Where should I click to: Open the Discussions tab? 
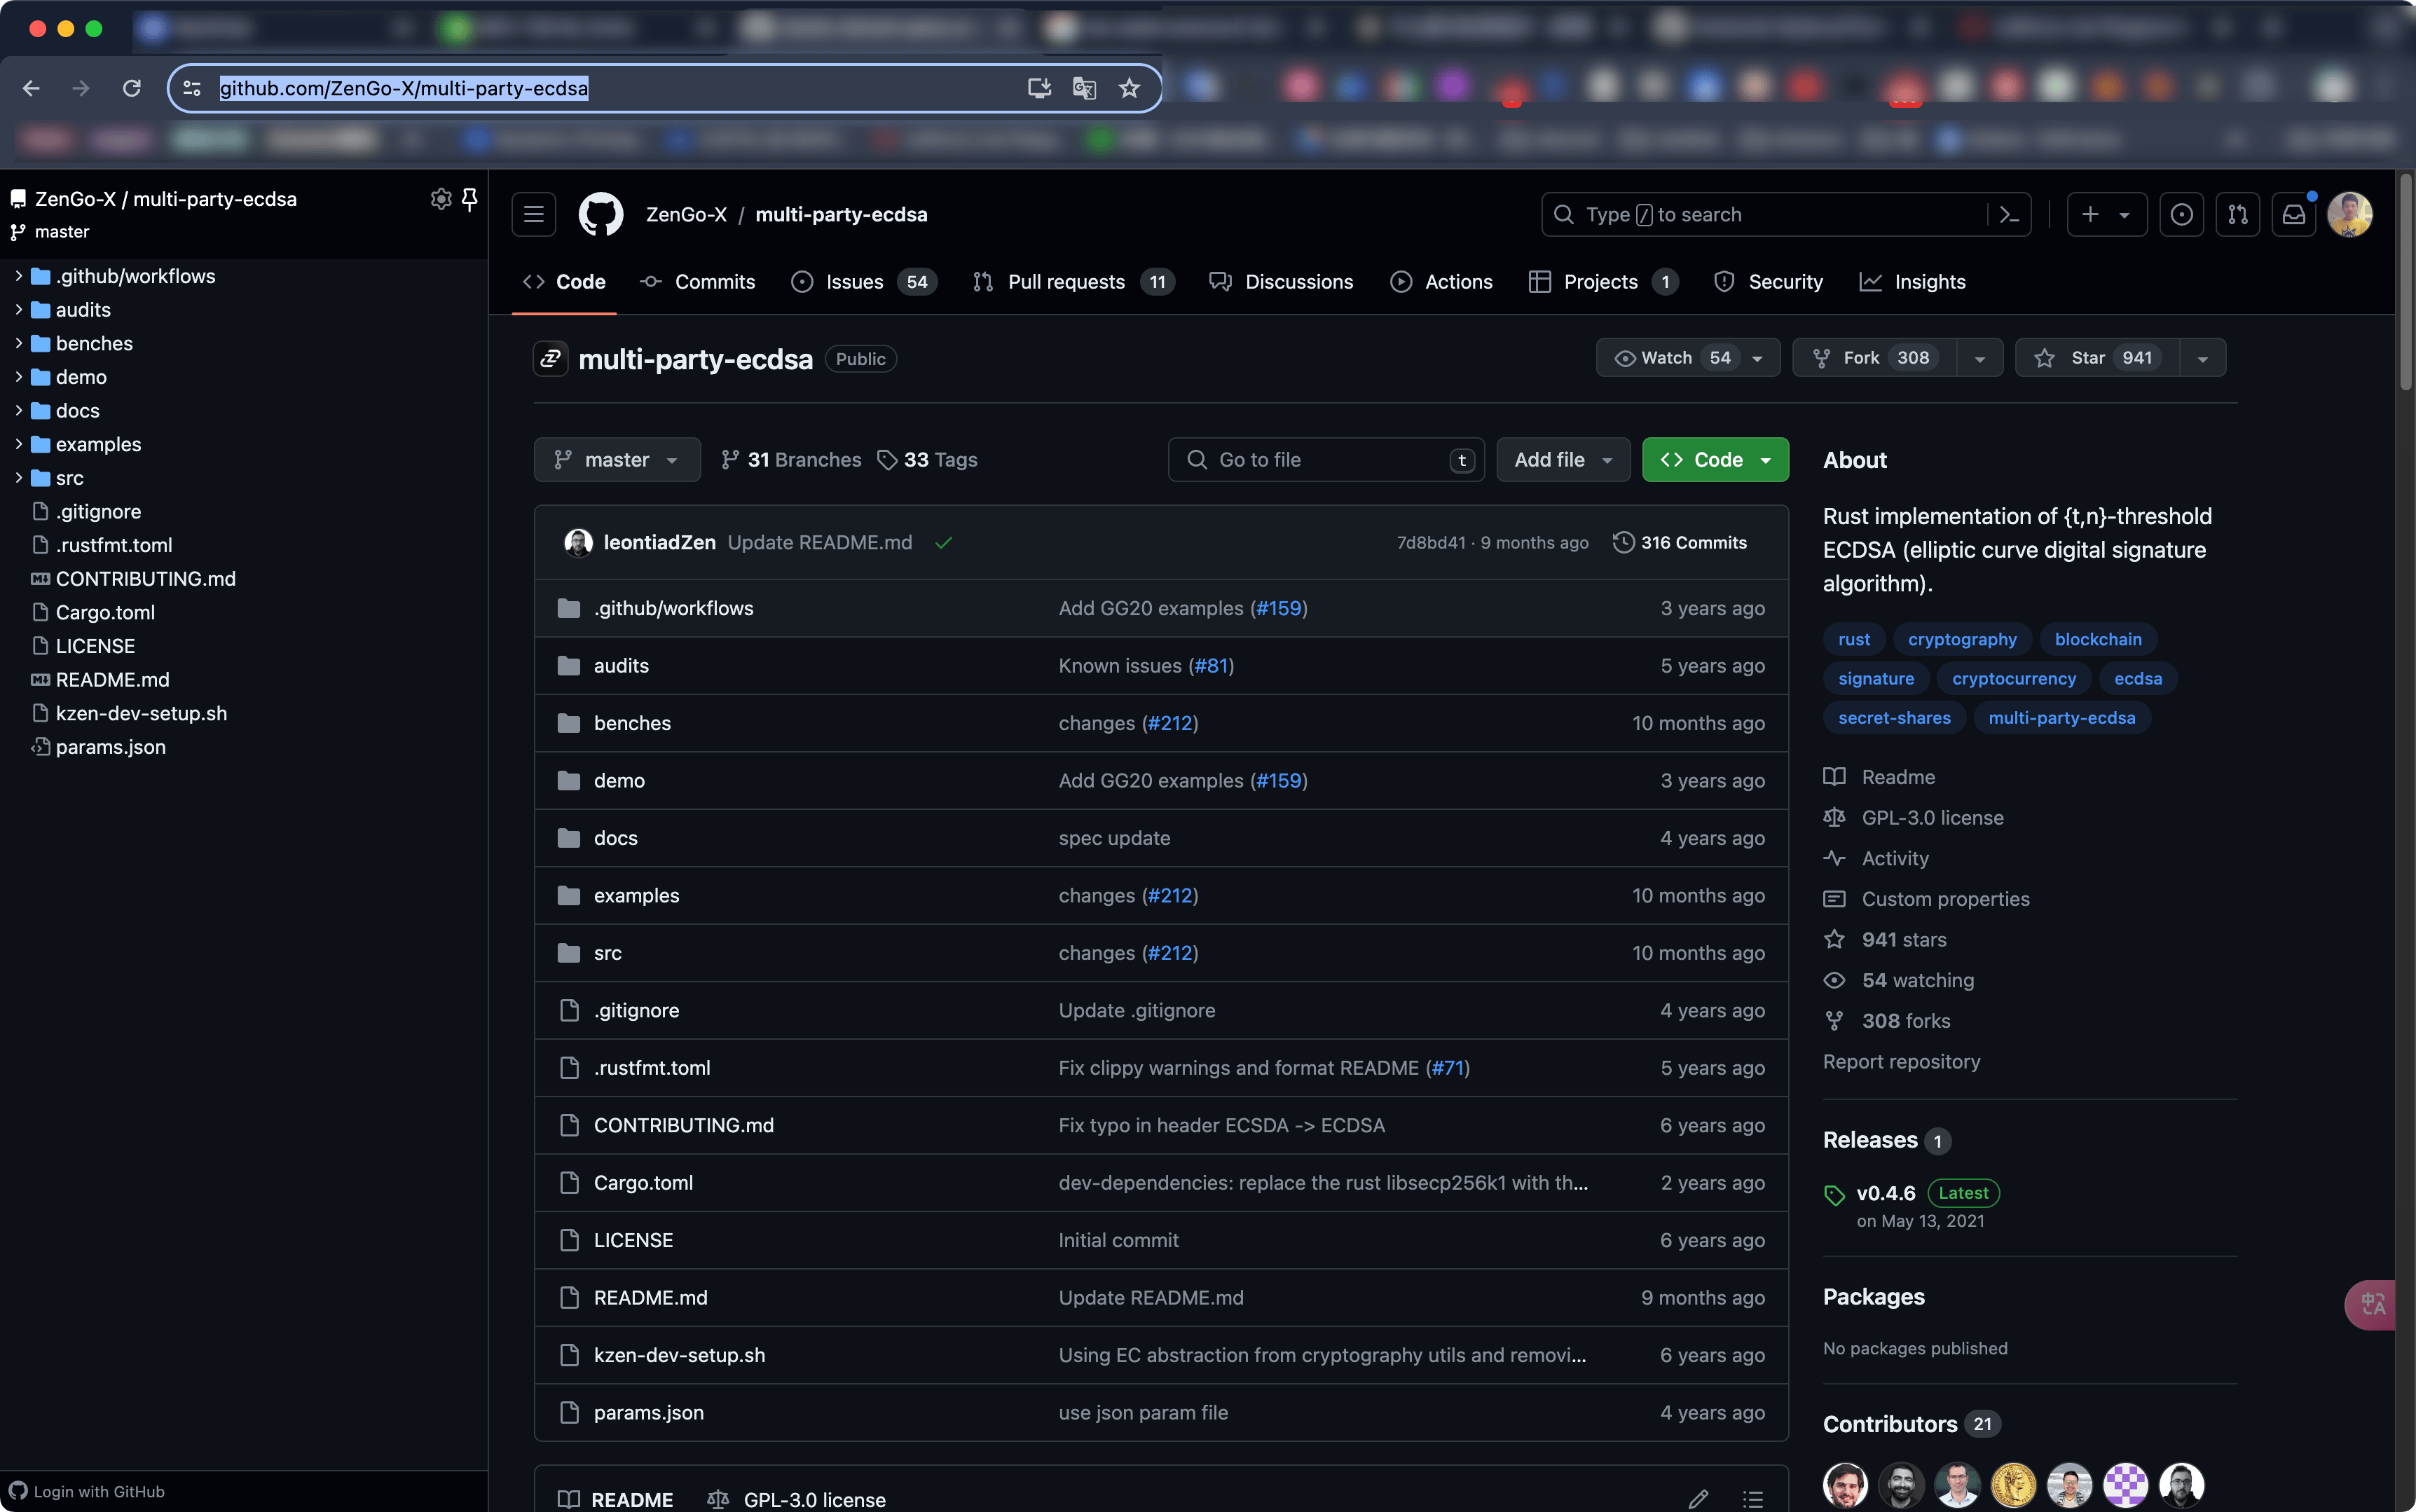[x=1281, y=282]
